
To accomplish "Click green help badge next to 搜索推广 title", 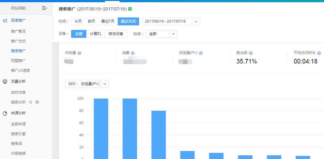I will tap(130, 9).
